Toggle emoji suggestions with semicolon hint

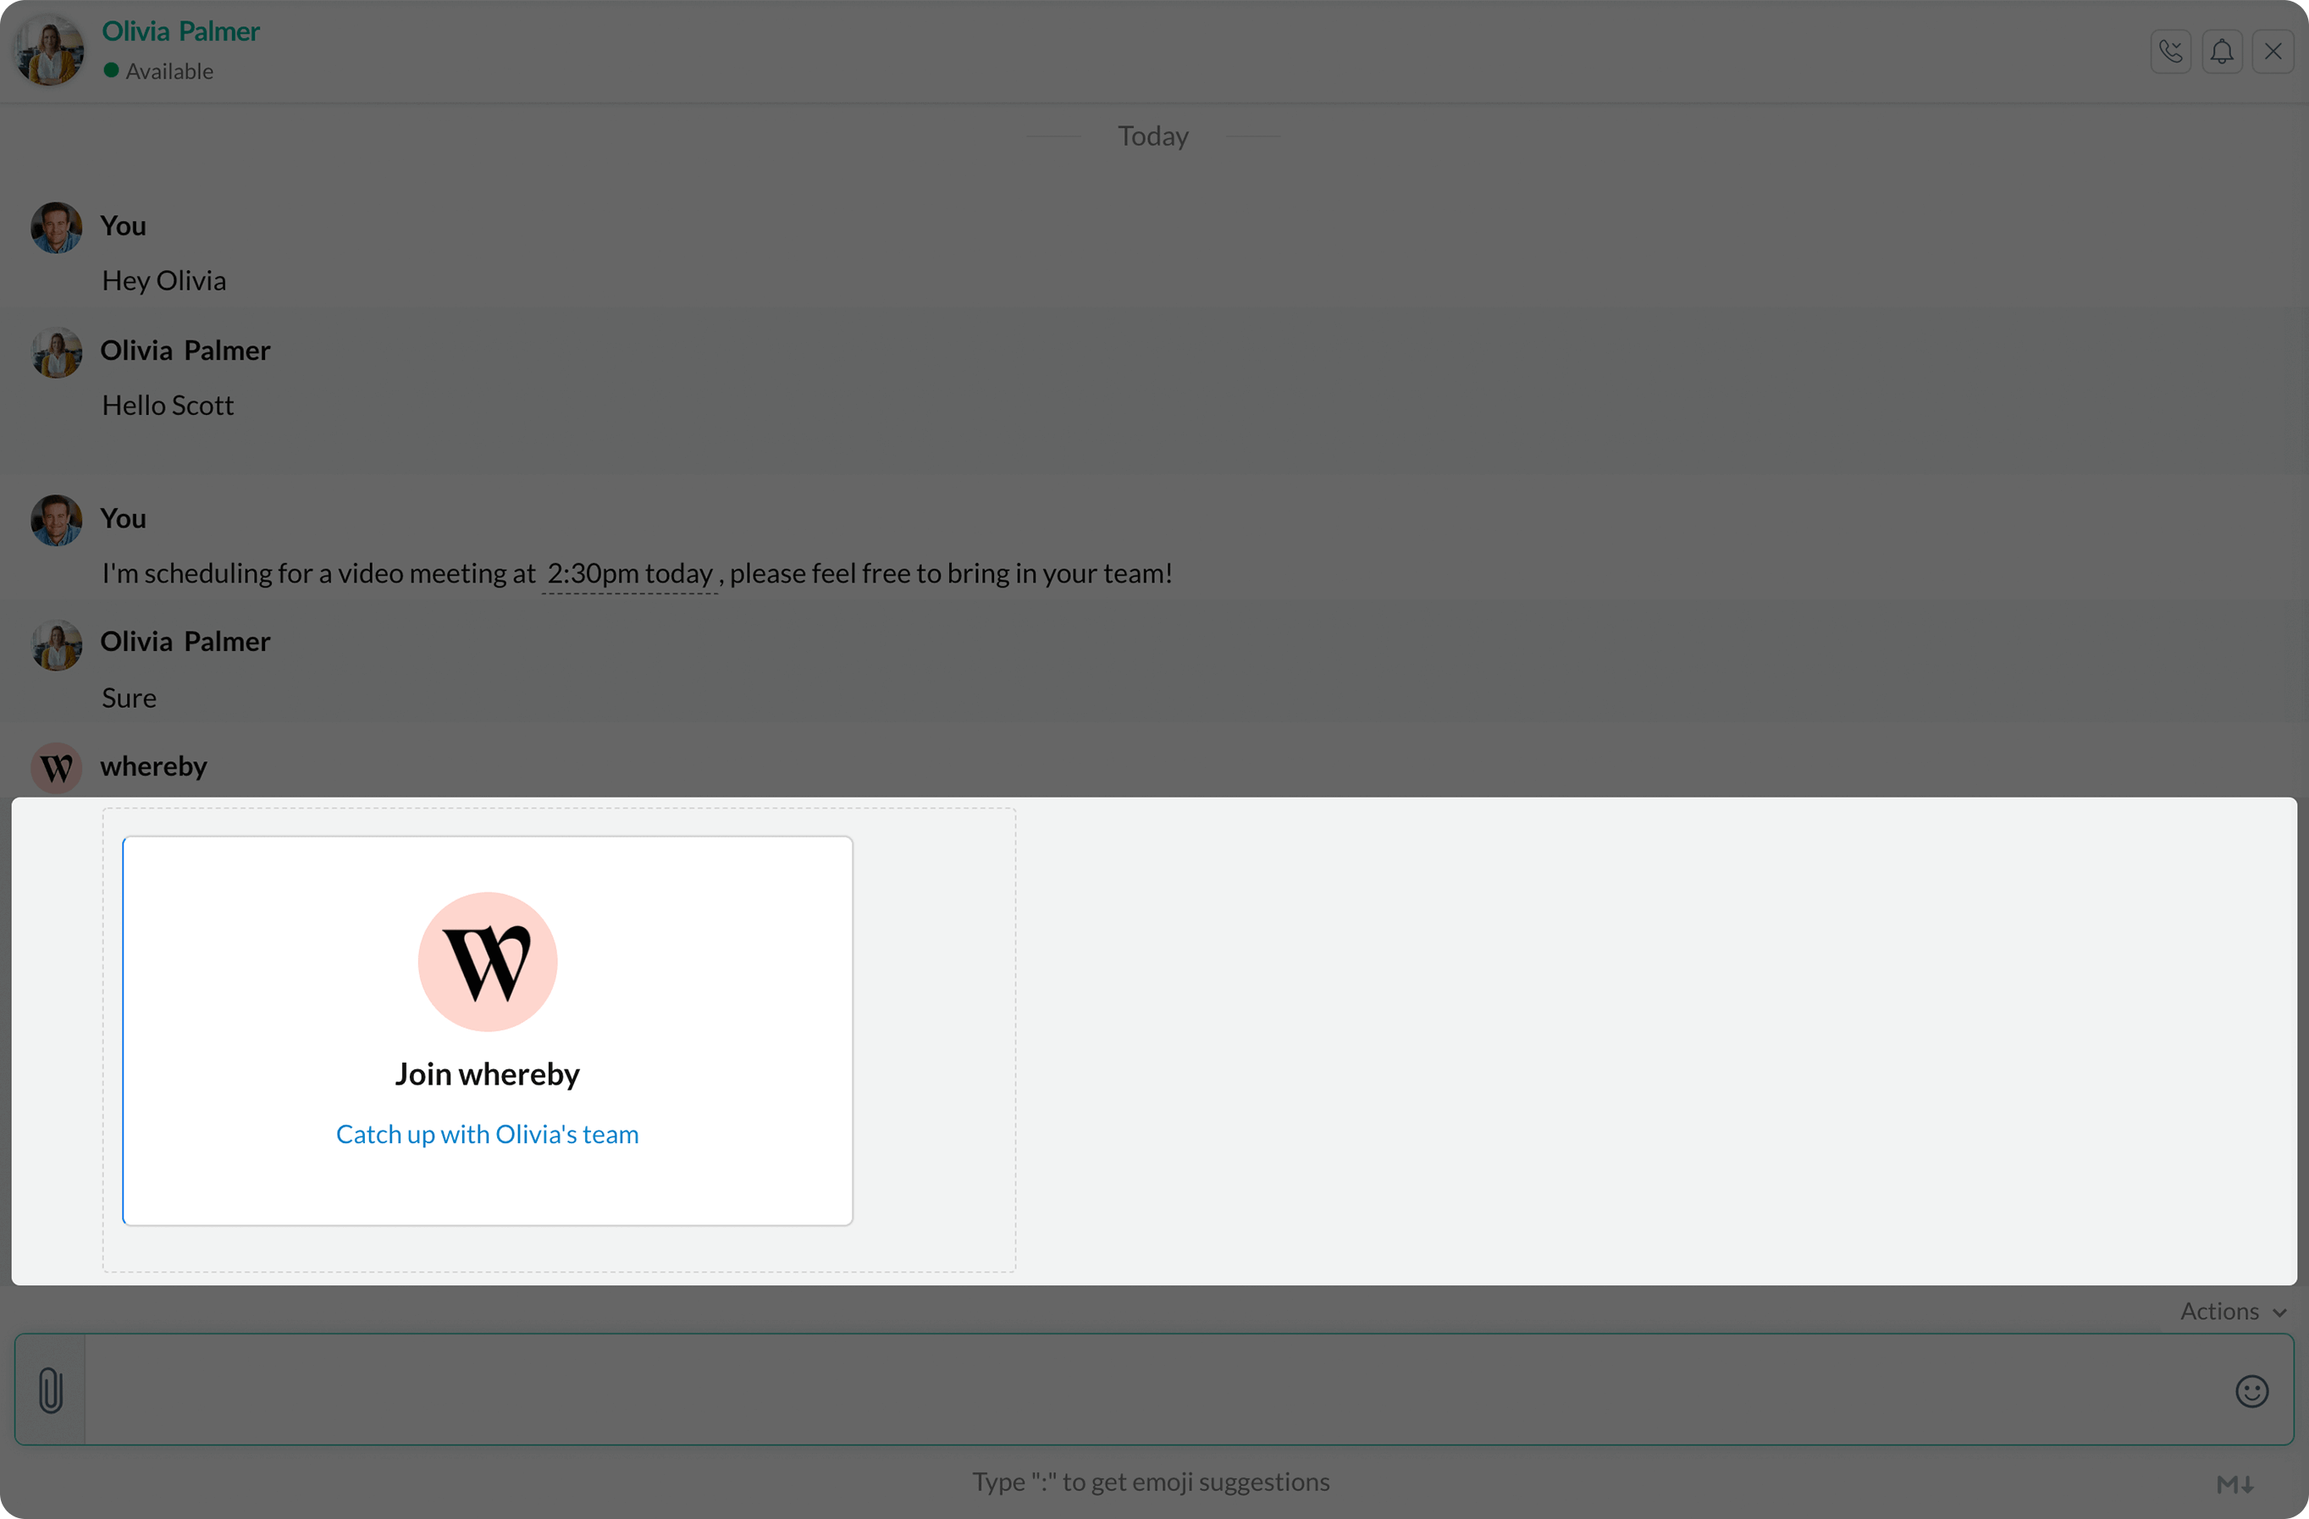click(x=1155, y=1482)
